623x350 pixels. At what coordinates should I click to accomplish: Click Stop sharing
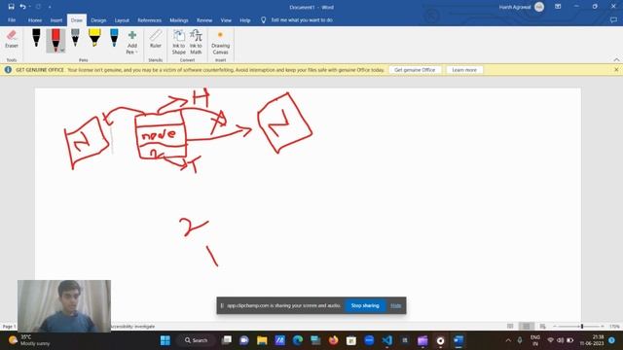coord(365,305)
